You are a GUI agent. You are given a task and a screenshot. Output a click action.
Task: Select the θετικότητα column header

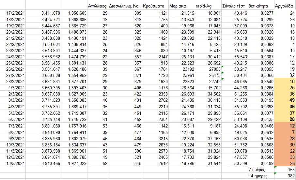pos(261,6)
